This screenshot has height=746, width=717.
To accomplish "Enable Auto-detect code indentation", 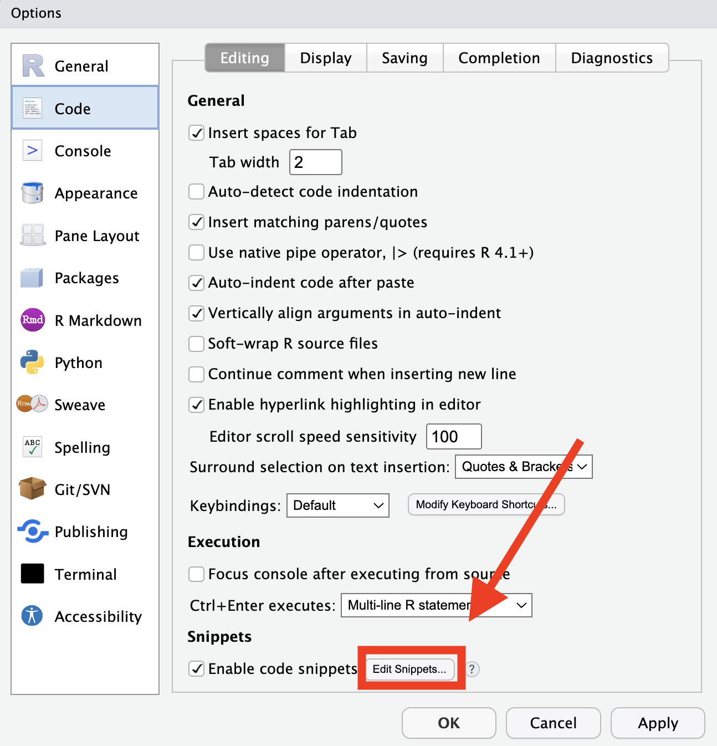I will pyautogui.click(x=197, y=192).
